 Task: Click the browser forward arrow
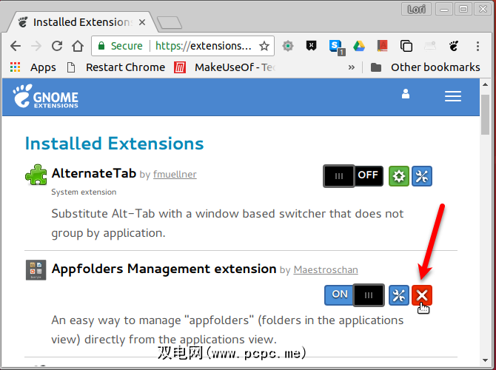(36, 46)
